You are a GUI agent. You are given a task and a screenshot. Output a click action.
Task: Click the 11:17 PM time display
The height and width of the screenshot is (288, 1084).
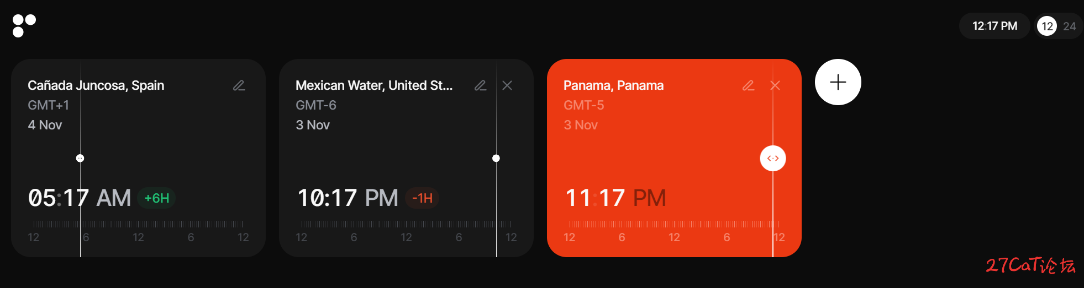[x=615, y=198]
